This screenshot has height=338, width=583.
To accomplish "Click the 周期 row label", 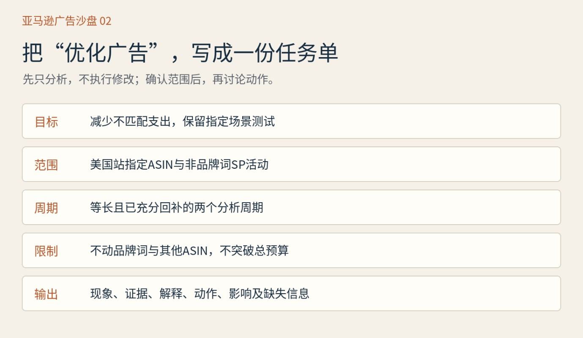I will coord(46,208).
